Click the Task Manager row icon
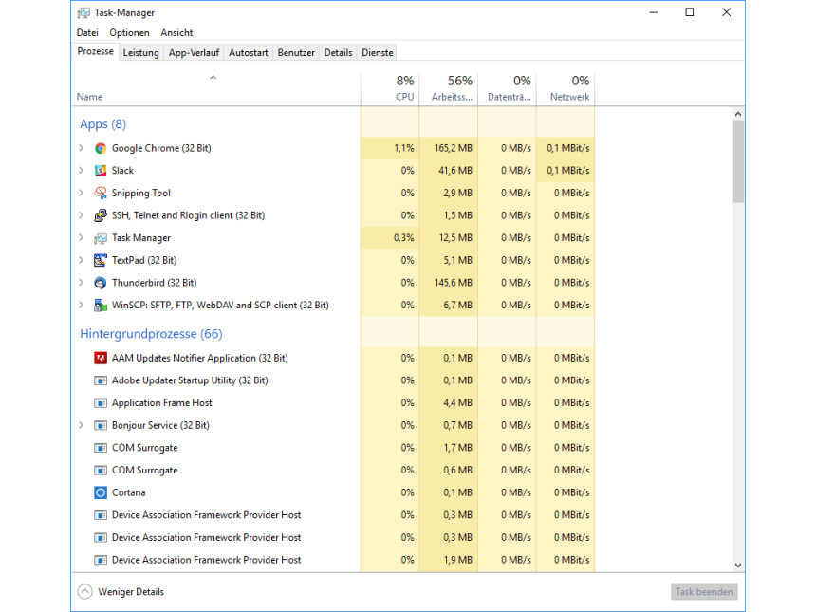Viewport: 816px width, 612px height. click(x=101, y=238)
